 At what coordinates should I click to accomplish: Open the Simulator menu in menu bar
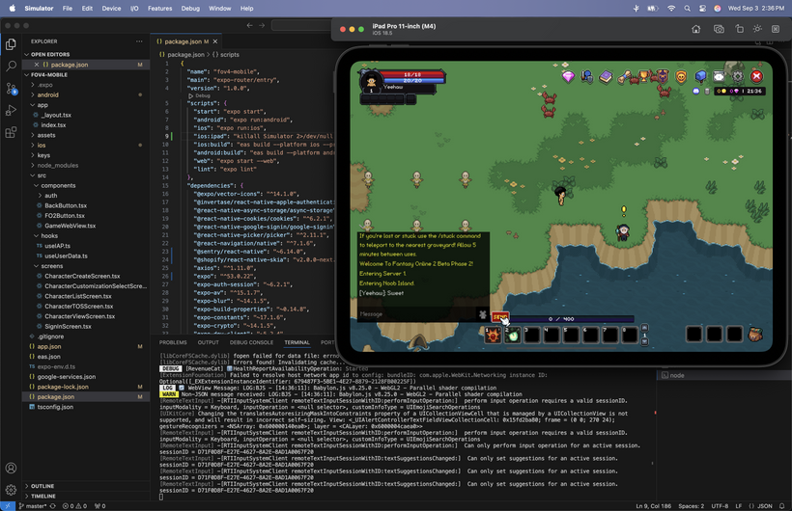[39, 9]
